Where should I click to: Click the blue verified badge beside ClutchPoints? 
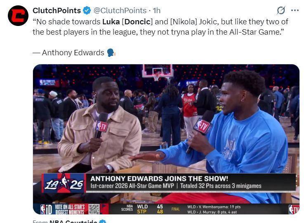pyautogui.click(x=87, y=10)
